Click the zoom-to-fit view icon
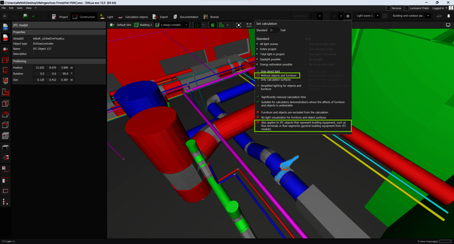454x244 pixels. click(239, 25)
